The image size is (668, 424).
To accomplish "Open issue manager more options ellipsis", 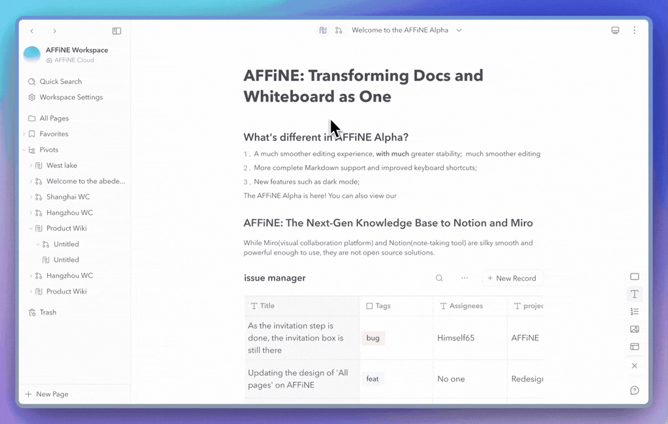I will [464, 278].
